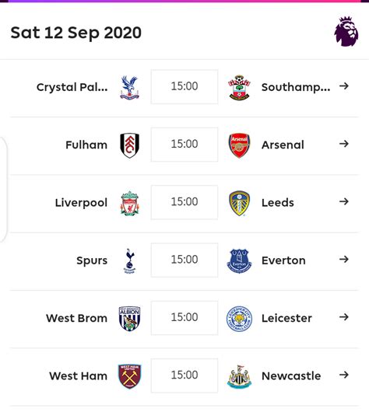Click the Crystal Palace eagle crest
The width and height of the screenshot is (369, 412).
click(129, 88)
